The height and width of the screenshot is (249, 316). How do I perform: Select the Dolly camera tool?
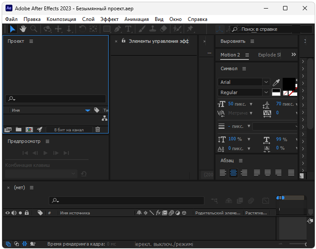(69, 29)
